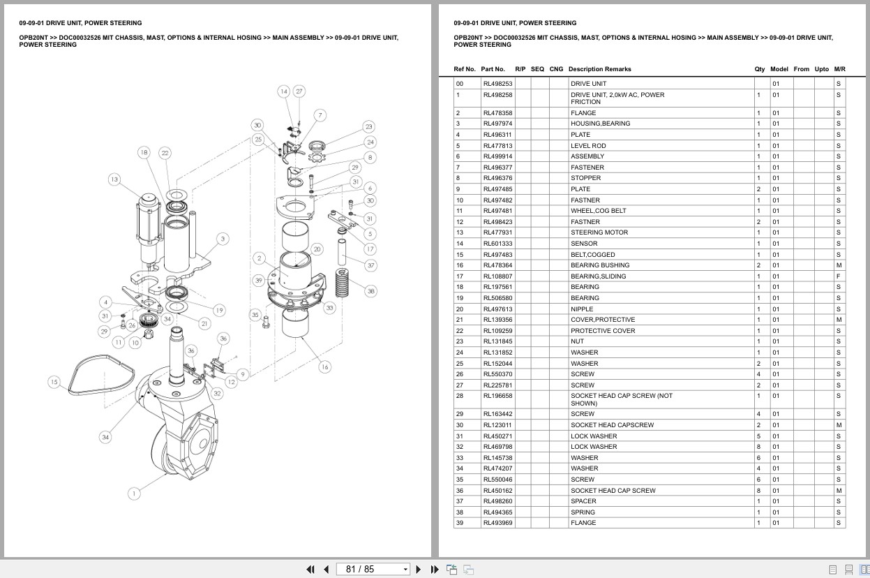Click callout 23 in the diagram
This screenshot has width=870, height=578.
coord(368,126)
